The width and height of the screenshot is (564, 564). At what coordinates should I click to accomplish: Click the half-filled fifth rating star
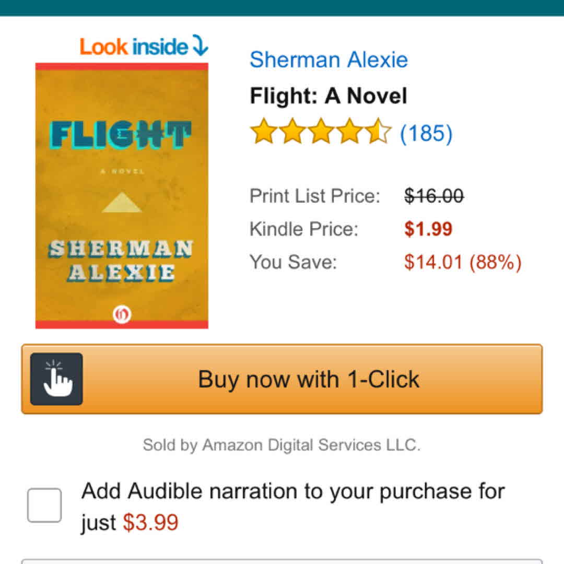coord(378,132)
